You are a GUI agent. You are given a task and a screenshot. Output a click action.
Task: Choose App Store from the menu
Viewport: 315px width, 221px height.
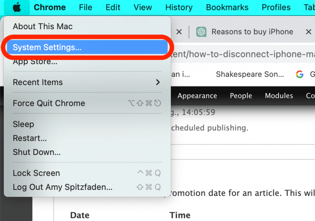coord(35,62)
